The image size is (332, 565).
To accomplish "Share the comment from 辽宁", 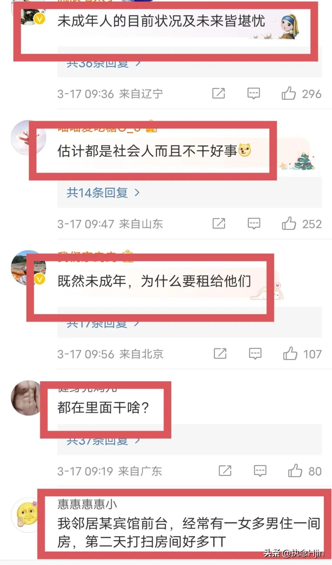I will [218, 93].
